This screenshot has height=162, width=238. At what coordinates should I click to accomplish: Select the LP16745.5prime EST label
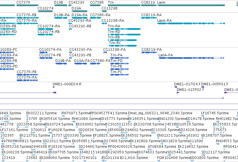(215, 113)
